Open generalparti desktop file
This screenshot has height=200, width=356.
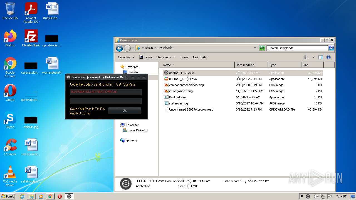[31, 95]
